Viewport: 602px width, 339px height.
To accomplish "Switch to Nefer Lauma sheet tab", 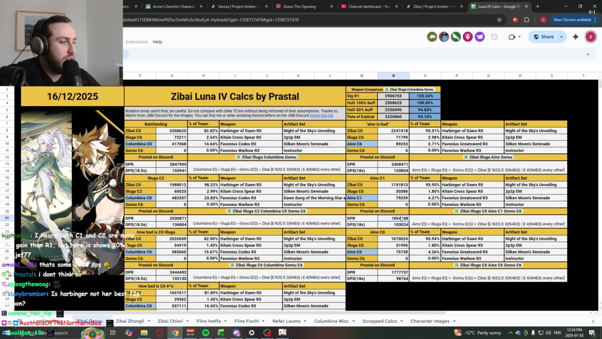I will click(286, 321).
